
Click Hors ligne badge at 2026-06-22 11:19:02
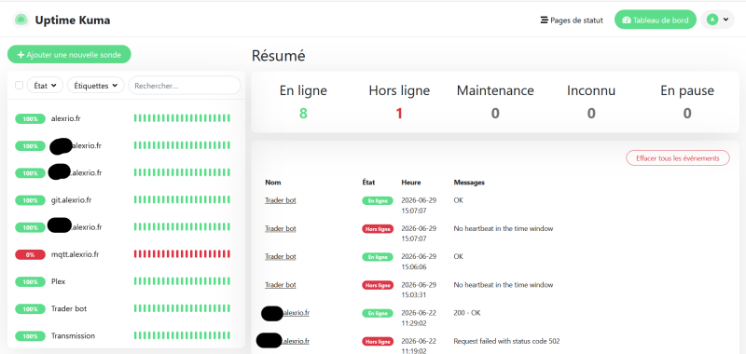tap(378, 342)
